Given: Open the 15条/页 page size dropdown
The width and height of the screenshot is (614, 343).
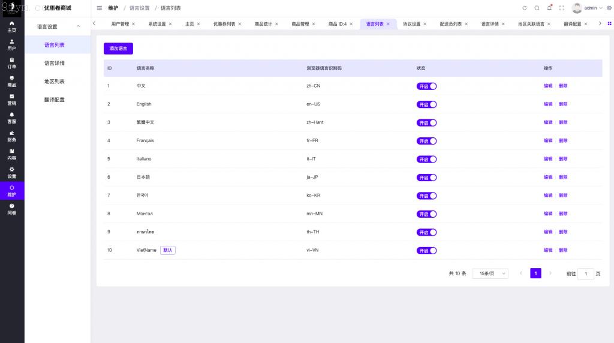Looking at the screenshot, I should point(490,273).
